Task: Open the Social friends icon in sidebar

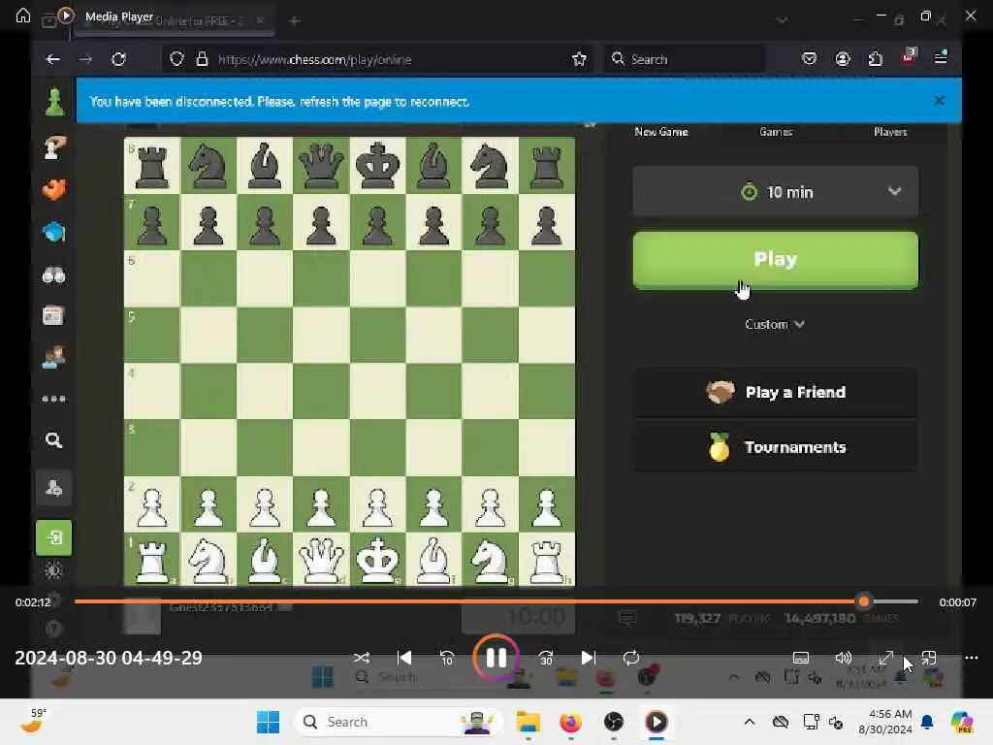Action: coord(53,357)
